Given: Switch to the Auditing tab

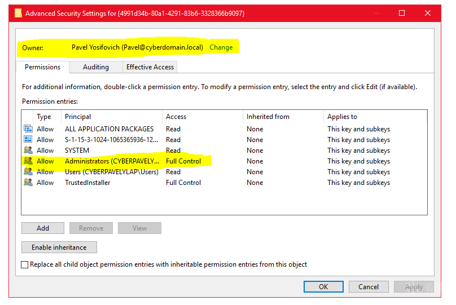Looking at the screenshot, I should point(96,67).
